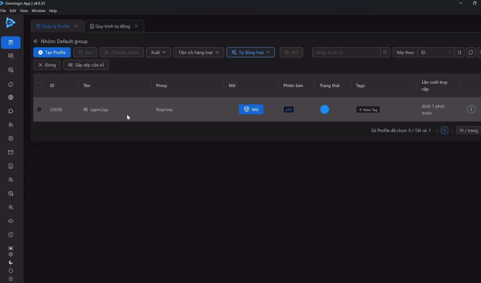This screenshot has height=283, width=481.
Task: Select the mail icon in the sidebar
Action: pos(10,152)
